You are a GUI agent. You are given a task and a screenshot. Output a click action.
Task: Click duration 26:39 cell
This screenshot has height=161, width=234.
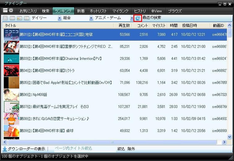pos(174,94)
